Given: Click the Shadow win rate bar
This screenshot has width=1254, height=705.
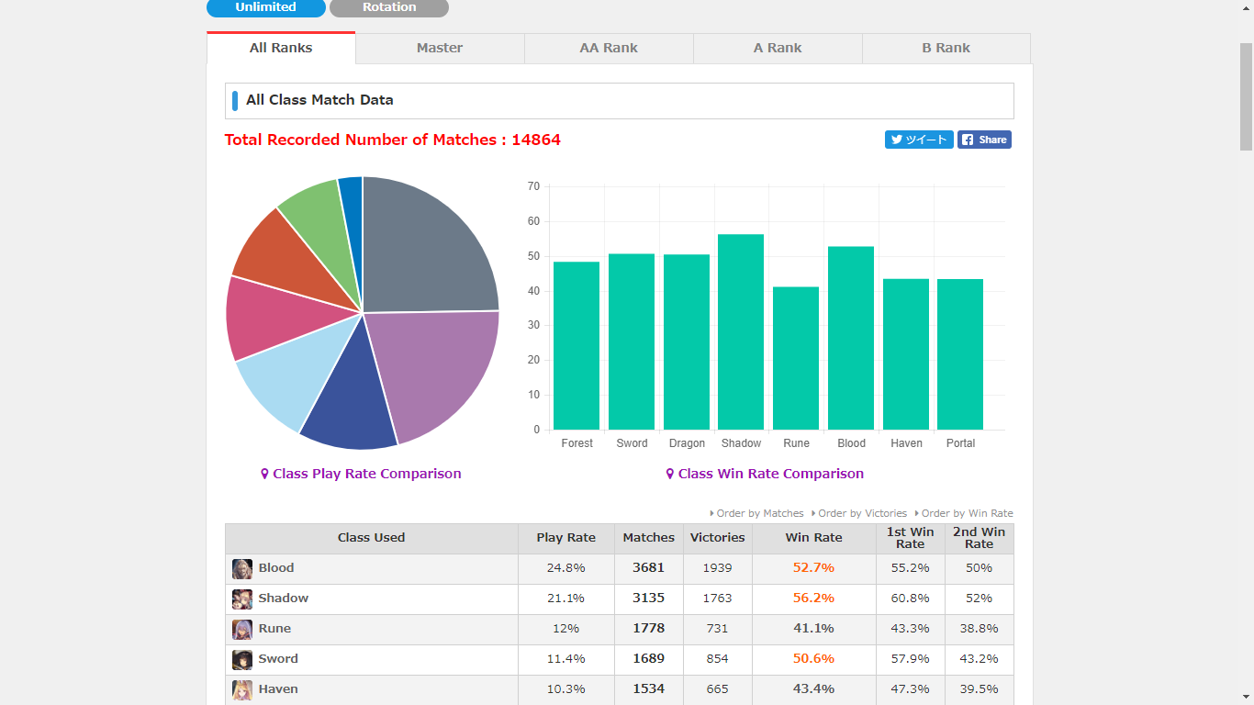Looking at the screenshot, I should tap(741, 332).
